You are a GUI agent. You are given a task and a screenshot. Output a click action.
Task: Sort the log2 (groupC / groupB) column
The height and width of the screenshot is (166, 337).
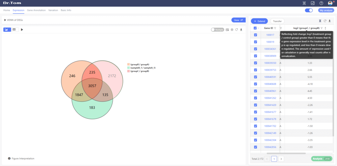click(325, 28)
